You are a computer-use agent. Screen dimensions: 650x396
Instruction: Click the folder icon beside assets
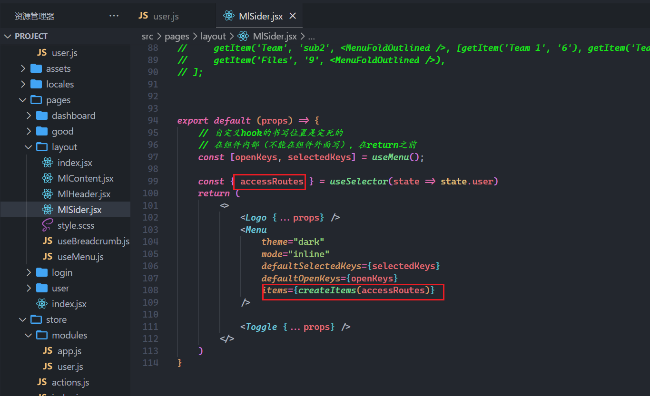(x=36, y=69)
